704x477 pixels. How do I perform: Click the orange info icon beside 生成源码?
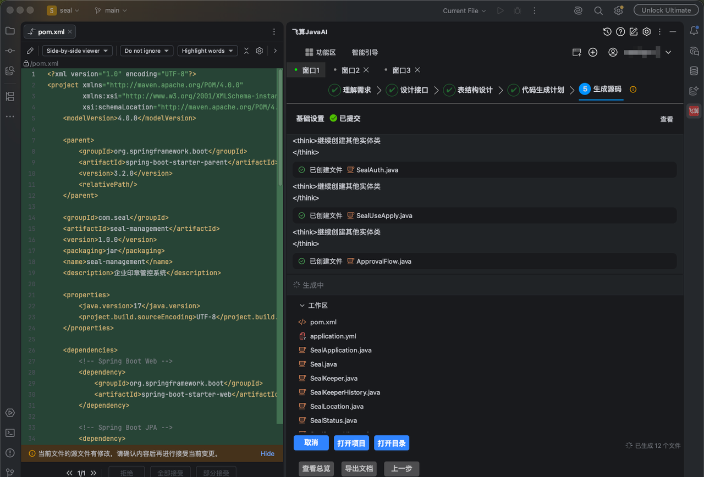point(633,89)
